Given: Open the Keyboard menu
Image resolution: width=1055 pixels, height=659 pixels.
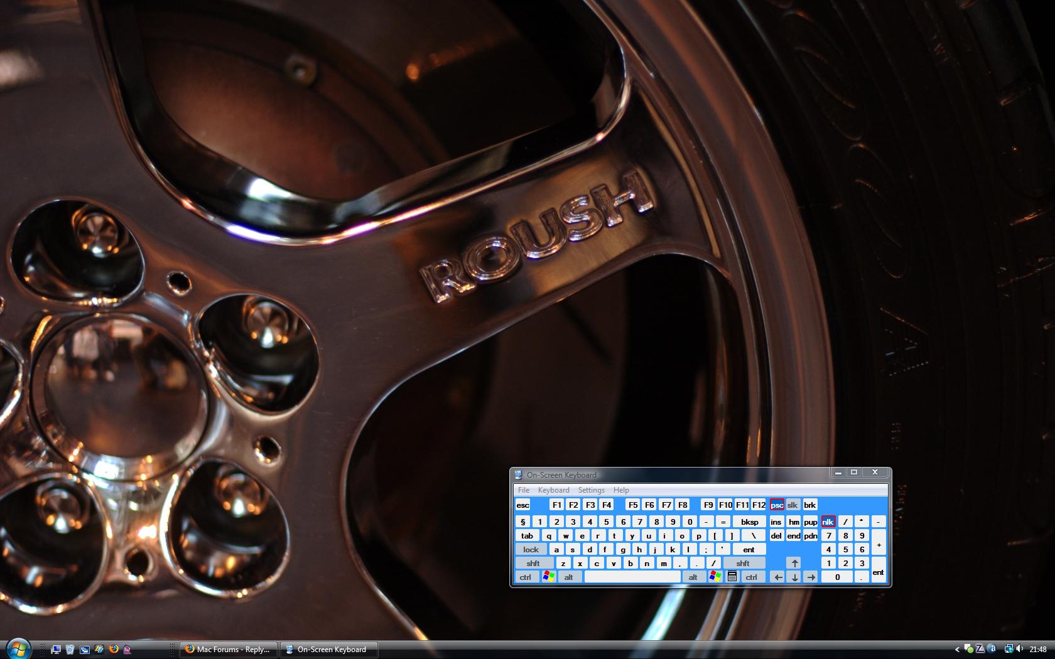Looking at the screenshot, I should 553,490.
